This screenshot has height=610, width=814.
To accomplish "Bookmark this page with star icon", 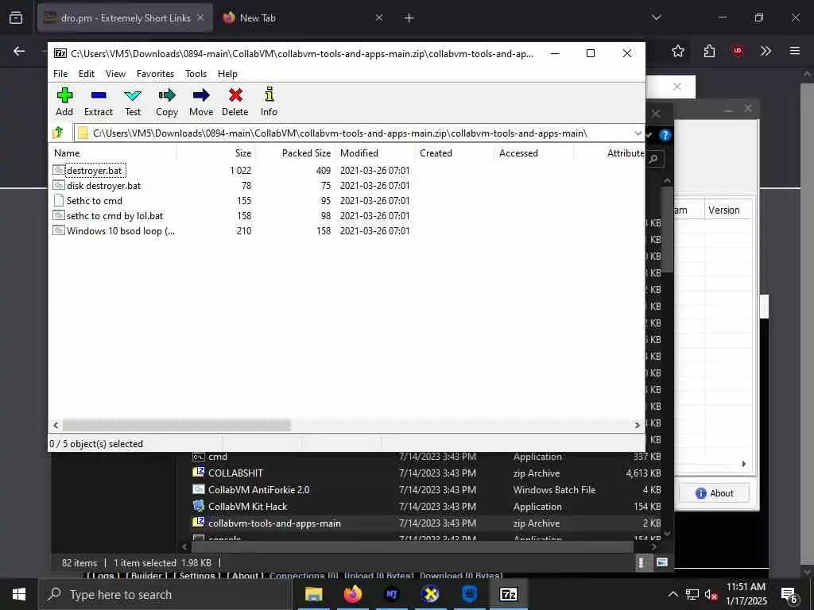I will click(x=678, y=51).
